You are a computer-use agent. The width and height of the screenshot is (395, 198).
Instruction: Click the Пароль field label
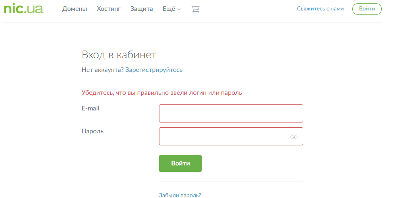pyautogui.click(x=93, y=131)
